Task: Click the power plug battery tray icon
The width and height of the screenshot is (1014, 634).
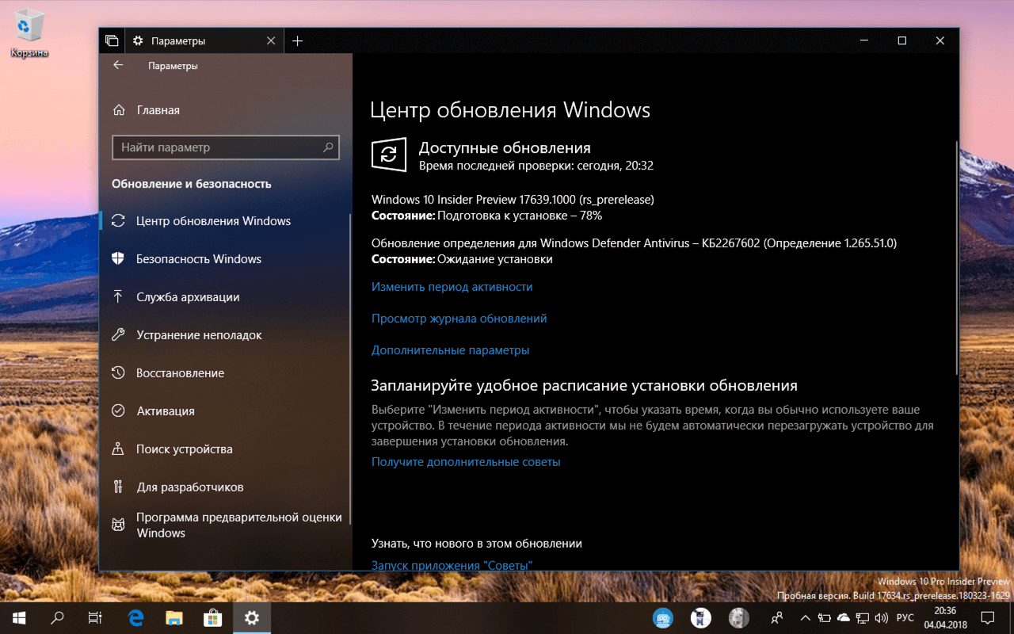Action: pyautogui.click(x=825, y=617)
